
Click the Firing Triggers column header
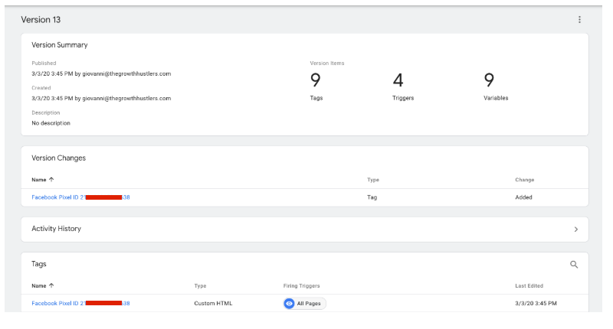[301, 286]
